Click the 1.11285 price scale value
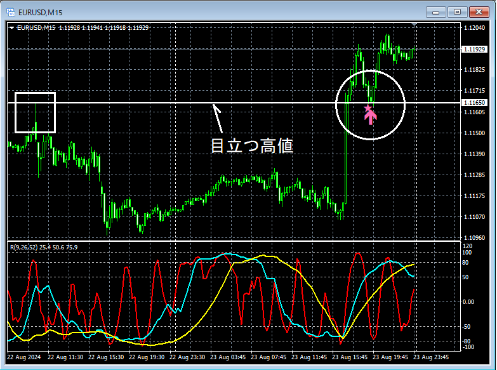Image resolution: width=497 pixels, height=370 pixels. (x=474, y=175)
